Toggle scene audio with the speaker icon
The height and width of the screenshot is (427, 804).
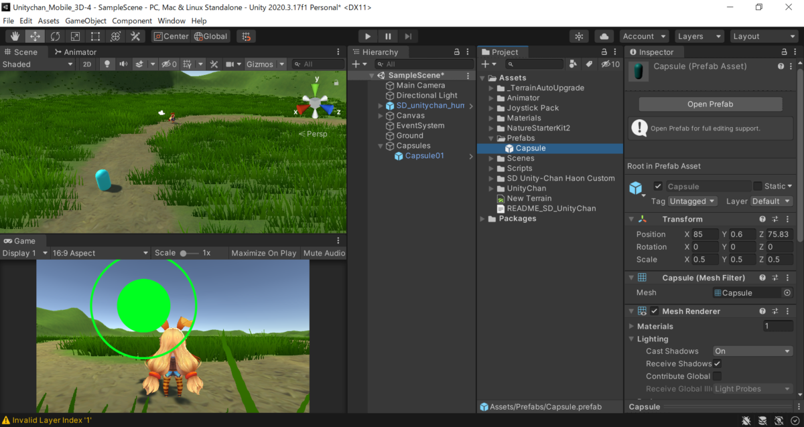coord(123,64)
